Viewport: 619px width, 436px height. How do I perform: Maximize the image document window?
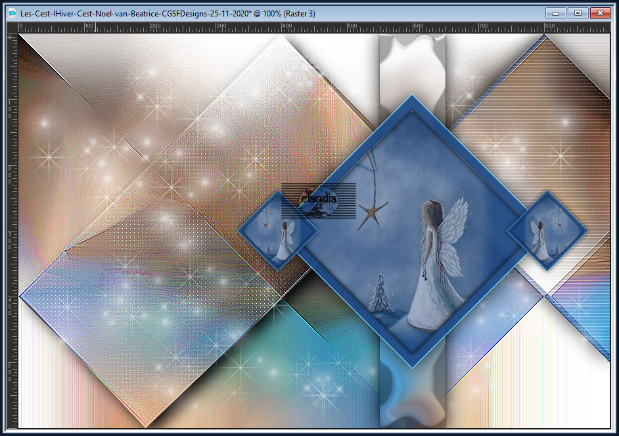(x=578, y=13)
